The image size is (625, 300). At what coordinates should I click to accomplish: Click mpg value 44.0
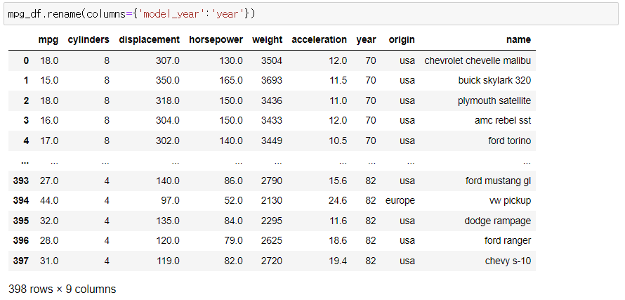tap(49, 201)
